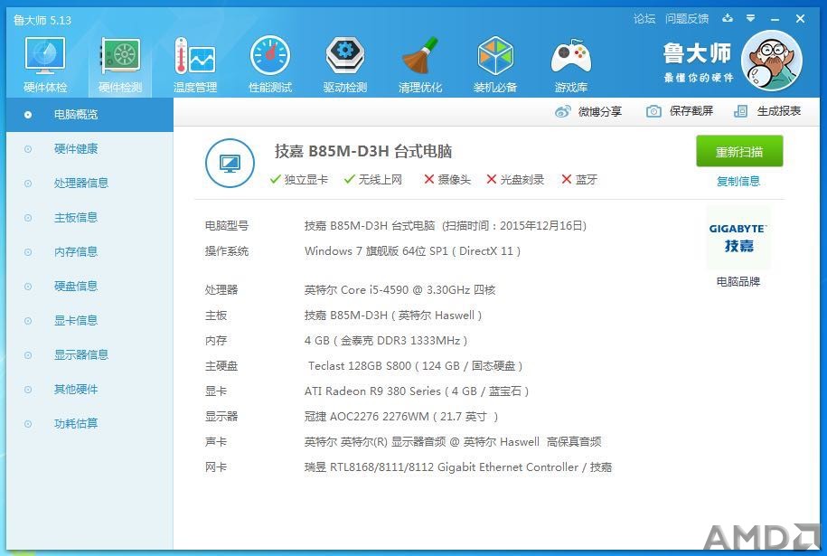Screen dimensions: 827x556
Task: Select 硬盘信息 in the sidebar
Action: [x=89, y=286]
